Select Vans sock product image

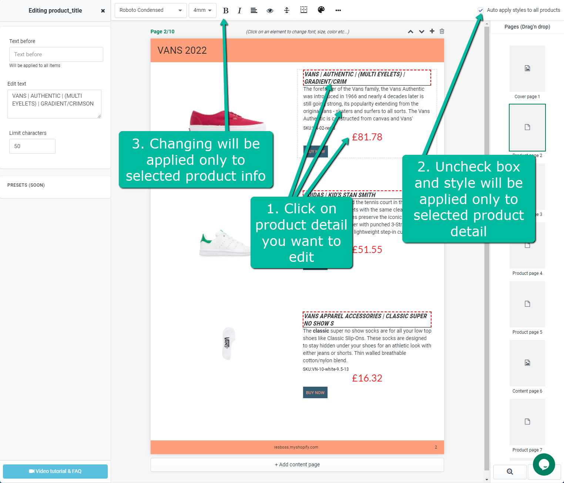(x=228, y=343)
